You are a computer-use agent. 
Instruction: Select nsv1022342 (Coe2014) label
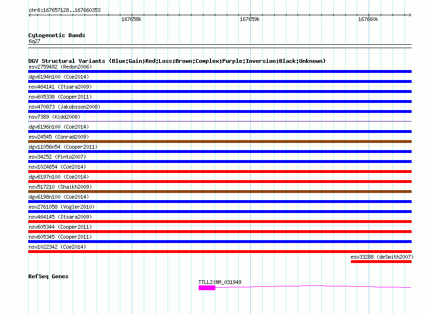(57, 247)
